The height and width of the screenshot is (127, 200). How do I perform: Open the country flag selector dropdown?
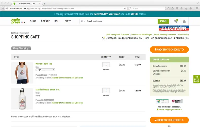coord(23,22)
